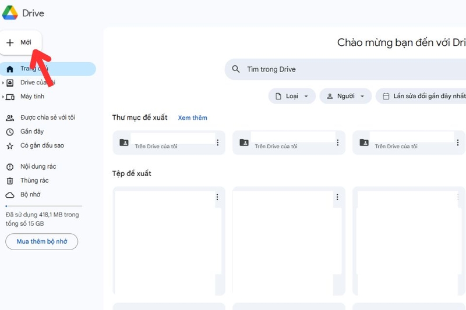Open more options for second suggested folder
Viewport: 466px width, 310px height.
click(338, 142)
